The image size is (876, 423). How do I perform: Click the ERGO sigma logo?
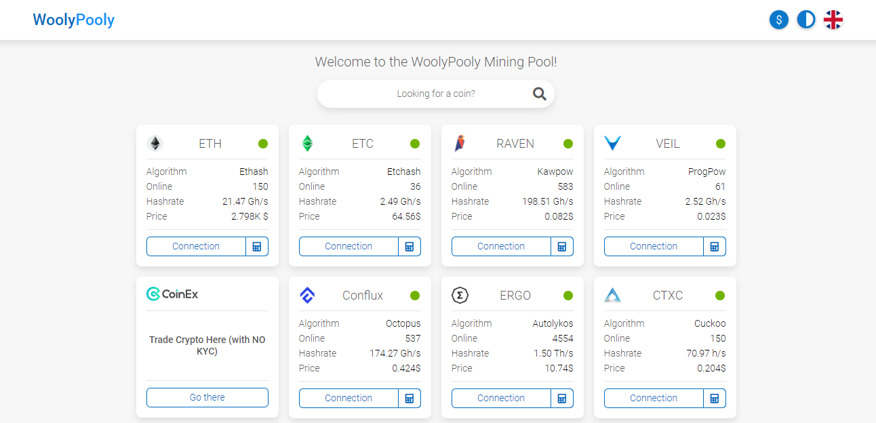[x=460, y=296]
